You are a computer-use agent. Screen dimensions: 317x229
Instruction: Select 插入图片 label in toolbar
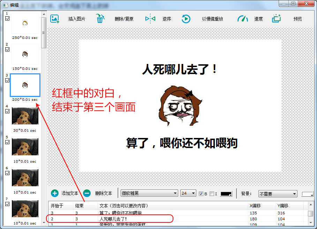click(77, 19)
